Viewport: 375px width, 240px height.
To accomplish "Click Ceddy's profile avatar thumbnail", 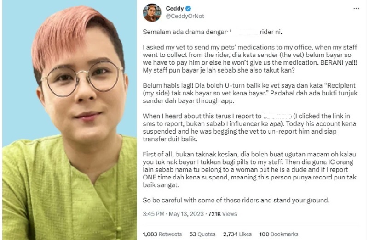I will tap(152, 13).
